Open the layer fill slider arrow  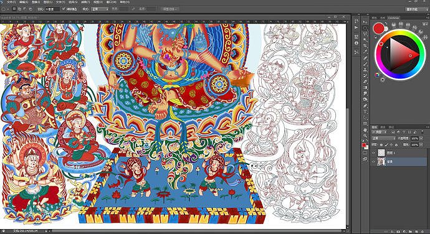[x=421, y=144]
